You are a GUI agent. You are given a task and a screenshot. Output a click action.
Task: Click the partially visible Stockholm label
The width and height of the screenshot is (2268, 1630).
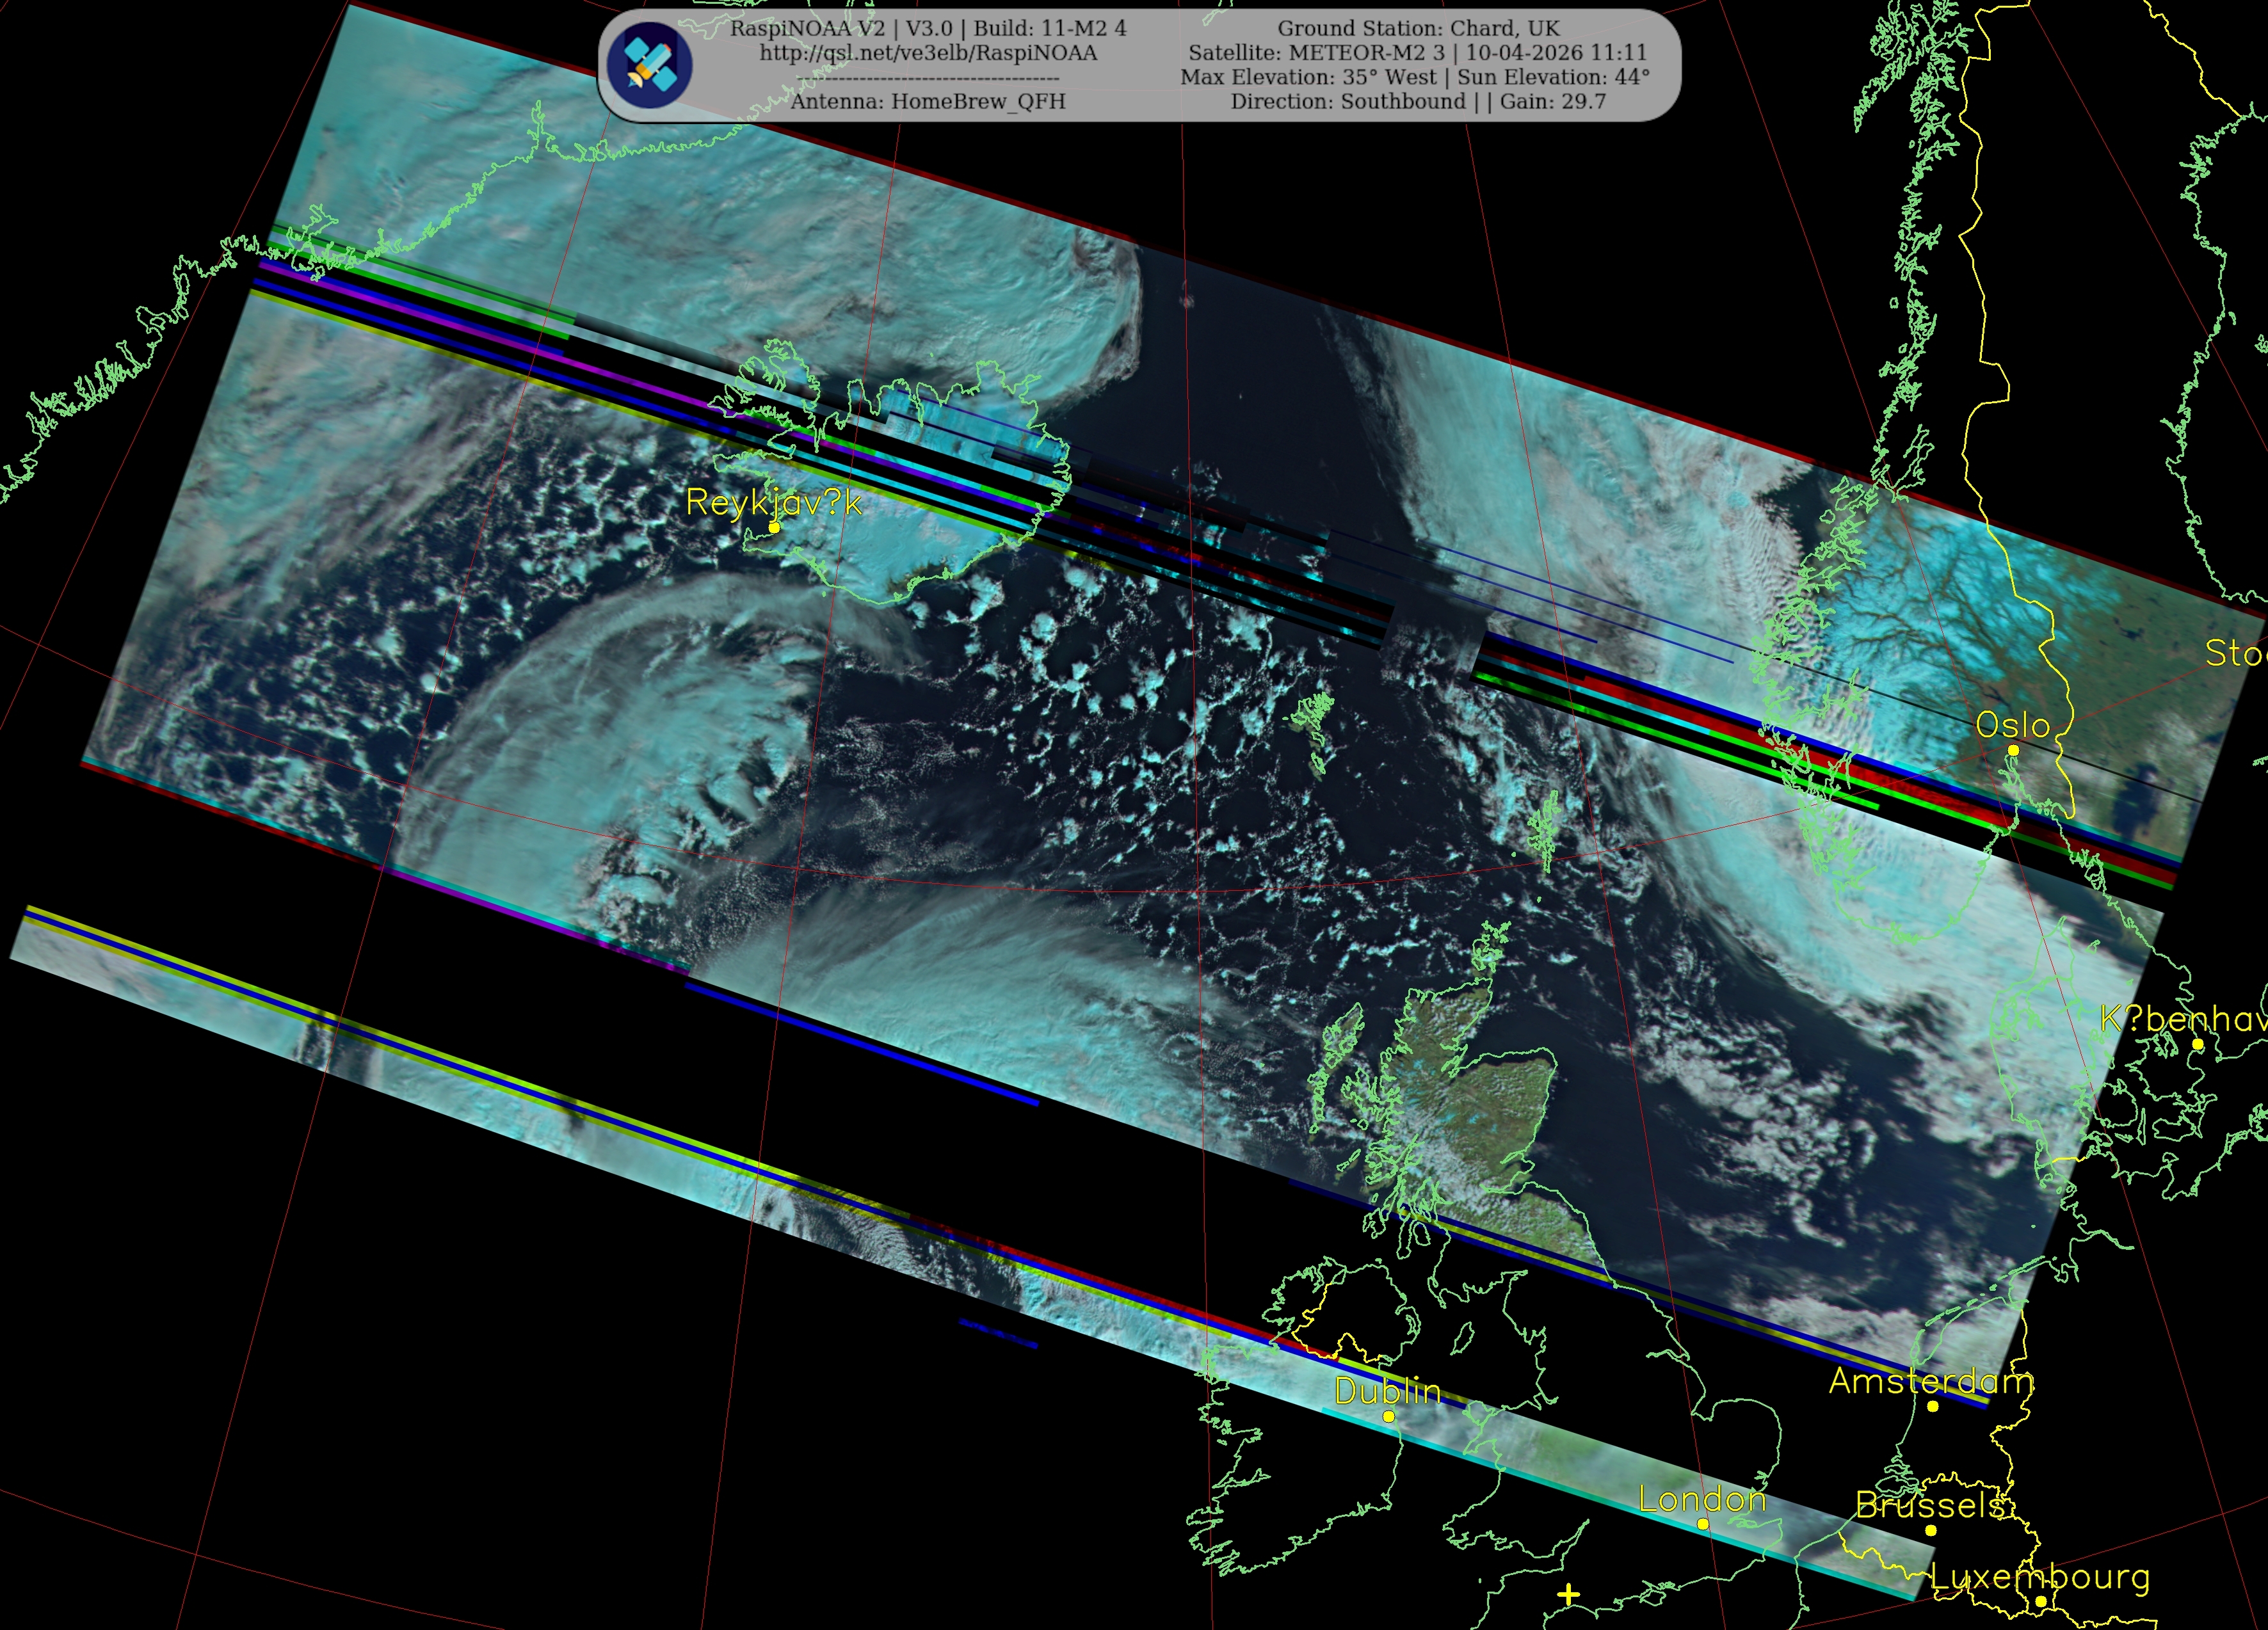tap(2236, 653)
